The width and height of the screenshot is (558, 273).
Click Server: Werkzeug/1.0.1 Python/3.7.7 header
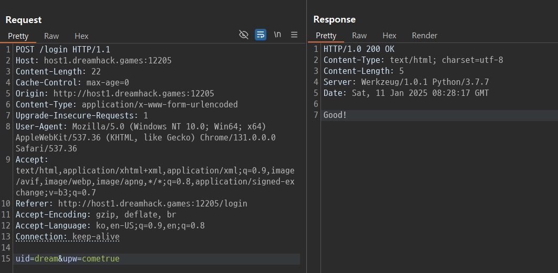tap(406, 82)
